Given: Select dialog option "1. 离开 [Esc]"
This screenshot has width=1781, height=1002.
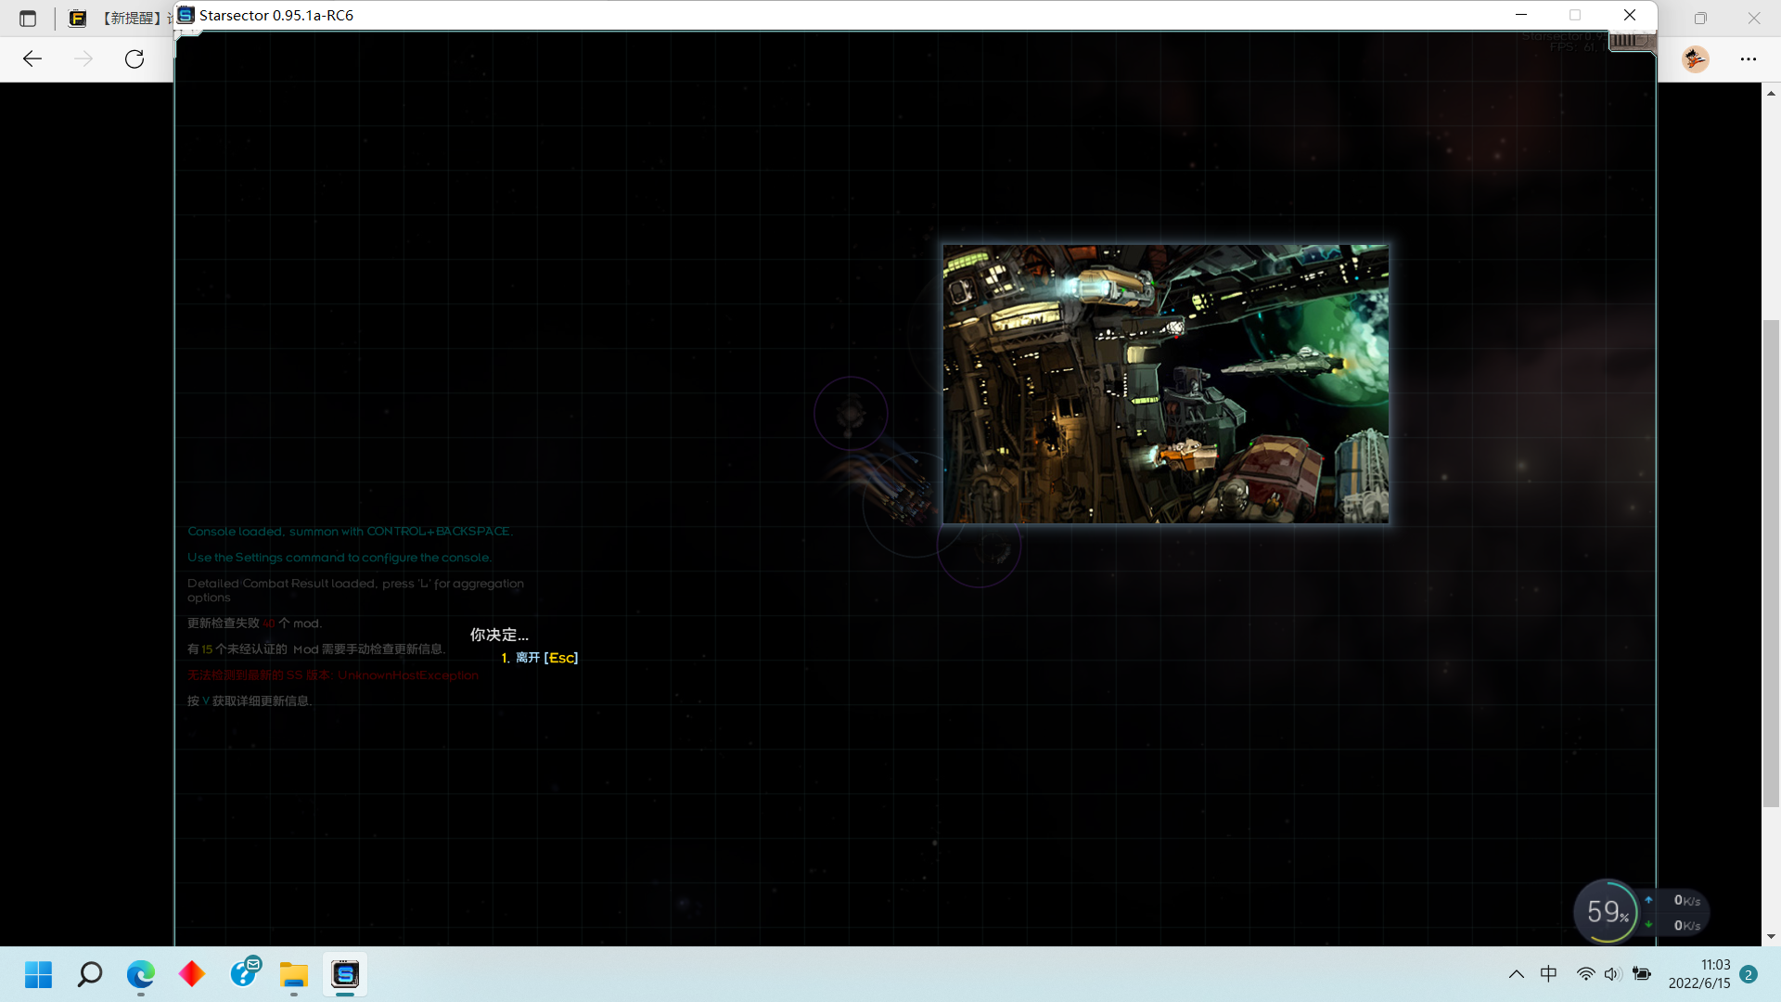Looking at the screenshot, I should [x=540, y=658].
